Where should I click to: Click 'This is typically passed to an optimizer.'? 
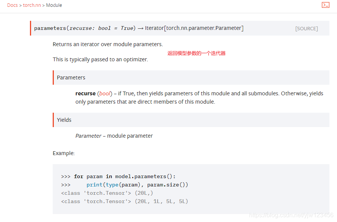pos(100,59)
